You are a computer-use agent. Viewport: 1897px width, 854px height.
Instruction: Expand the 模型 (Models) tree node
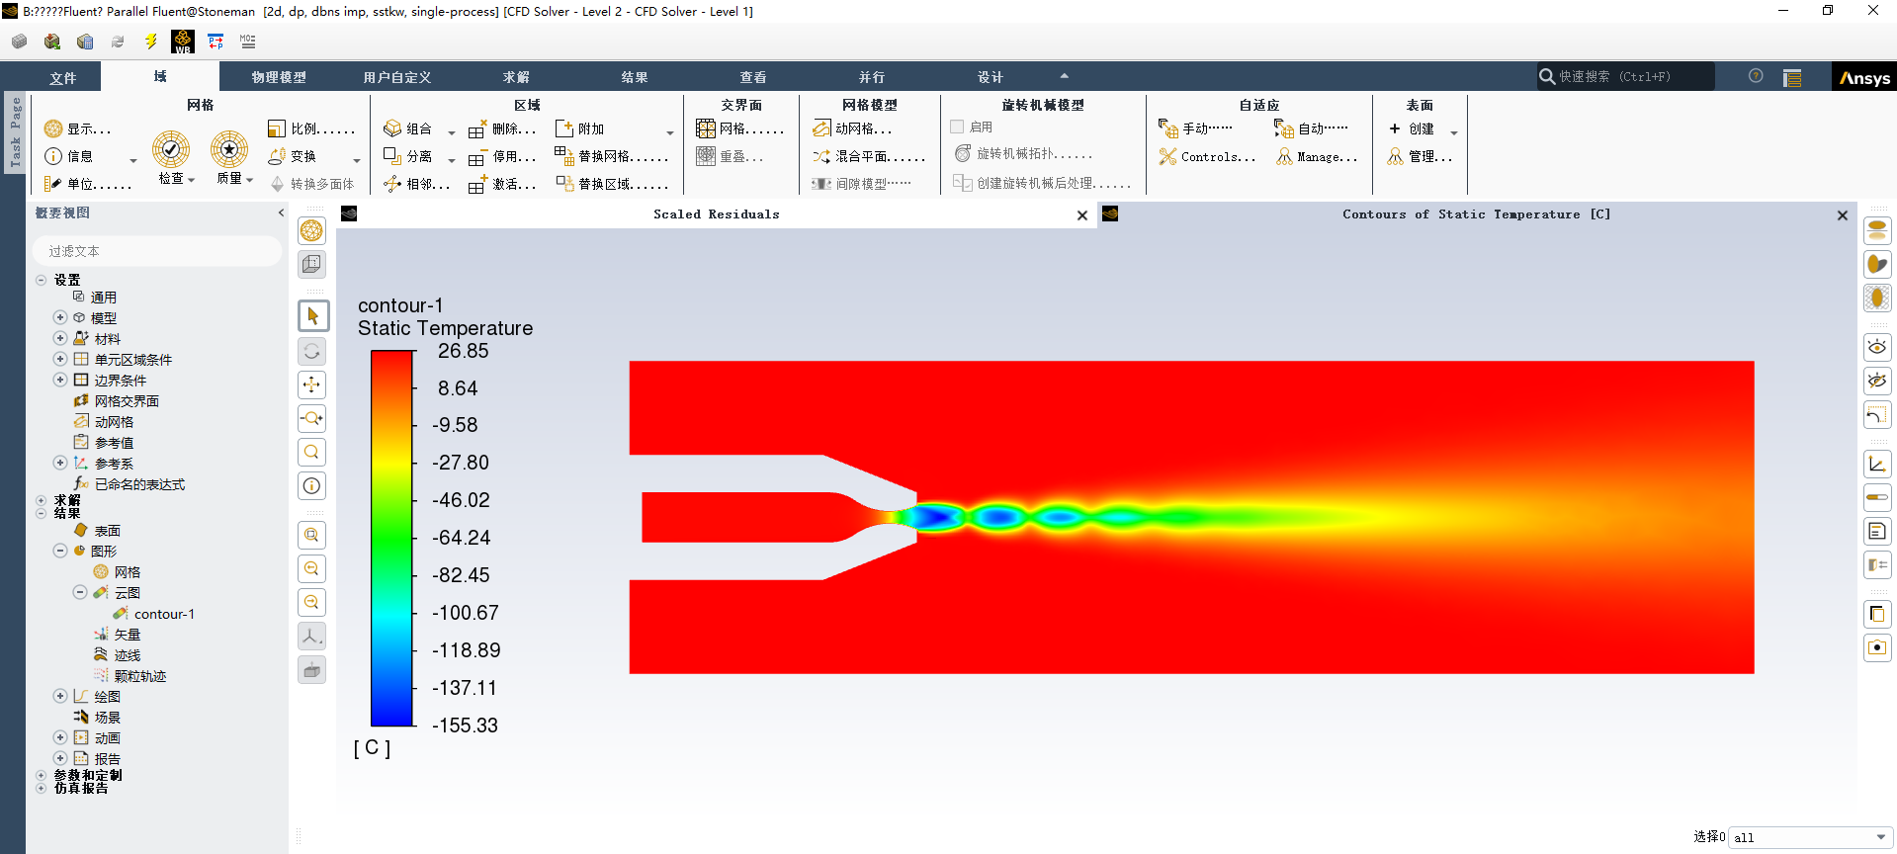(60, 317)
